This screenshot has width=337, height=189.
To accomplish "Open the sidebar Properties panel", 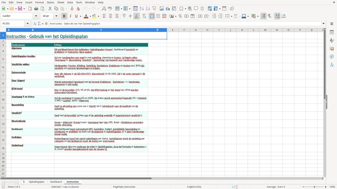I will [332, 32].
